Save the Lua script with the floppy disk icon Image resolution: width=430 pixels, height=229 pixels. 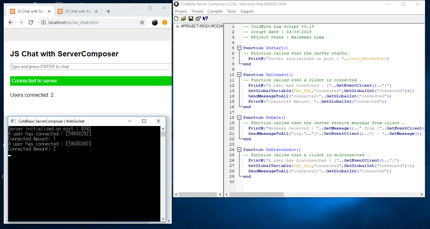click(190, 18)
